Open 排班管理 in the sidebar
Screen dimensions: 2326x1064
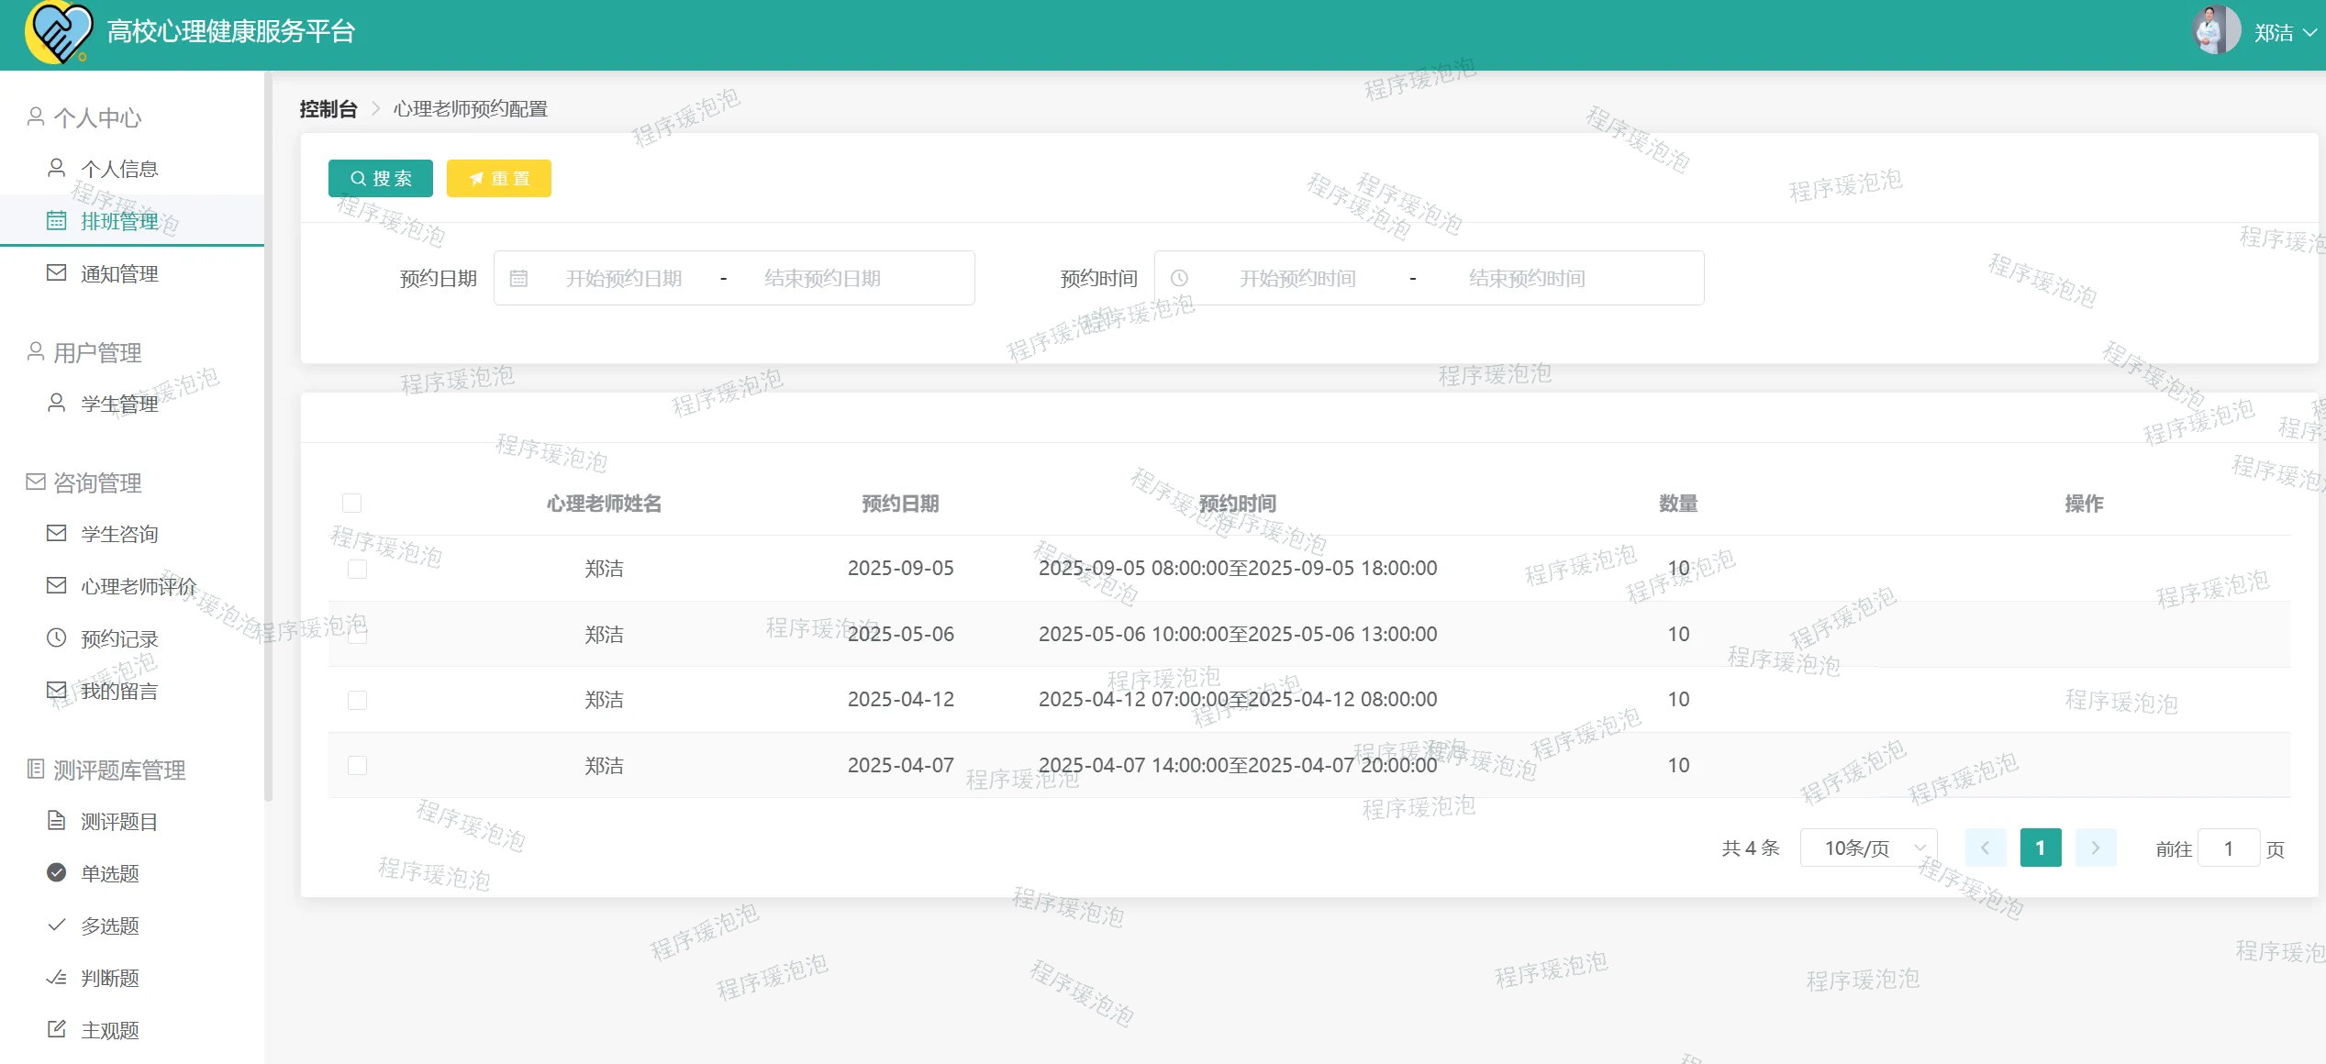(119, 221)
